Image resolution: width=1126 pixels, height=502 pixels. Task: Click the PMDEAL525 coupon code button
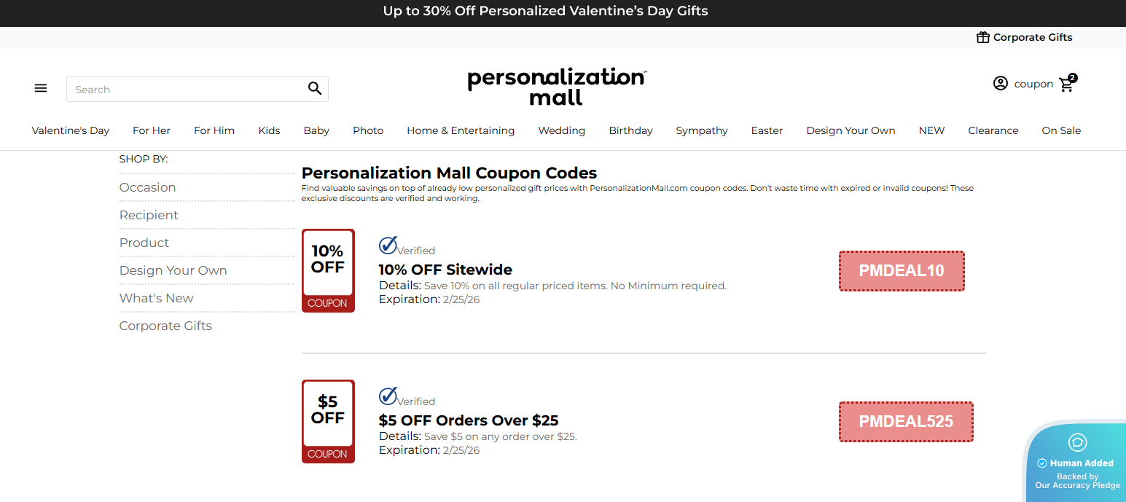[x=906, y=422]
